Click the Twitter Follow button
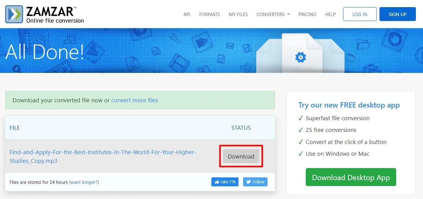Image resolution: width=423 pixels, height=199 pixels. 255,182
